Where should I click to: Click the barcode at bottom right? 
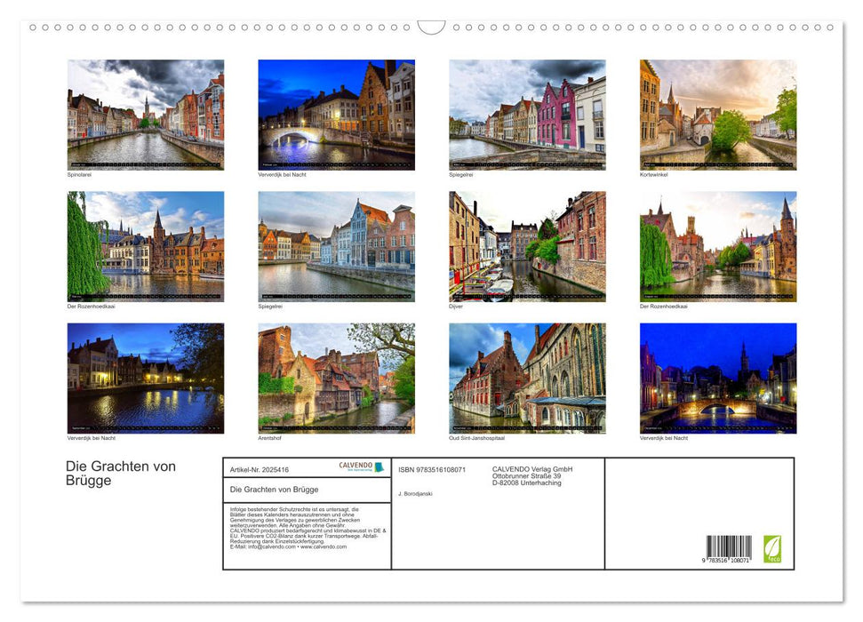(x=729, y=549)
